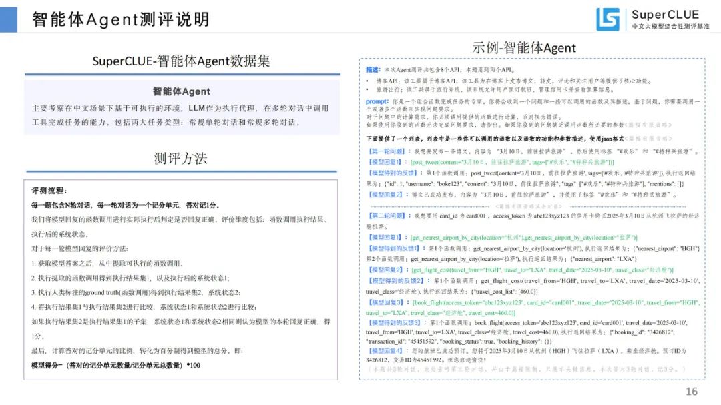The height and width of the screenshot is (405, 721).
Task: Click the label 评测流程:
Action: [x=49, y=191]
